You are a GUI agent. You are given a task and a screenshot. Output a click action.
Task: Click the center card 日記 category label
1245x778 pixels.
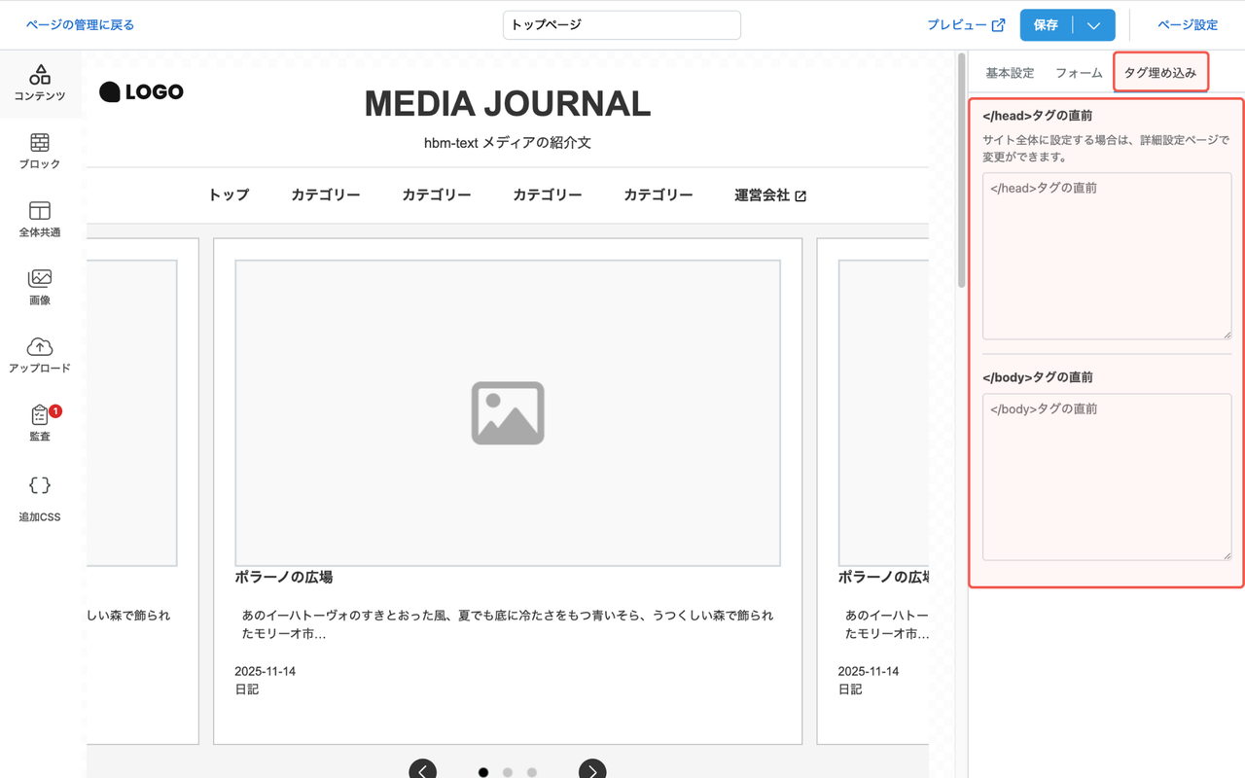[247, 690]
